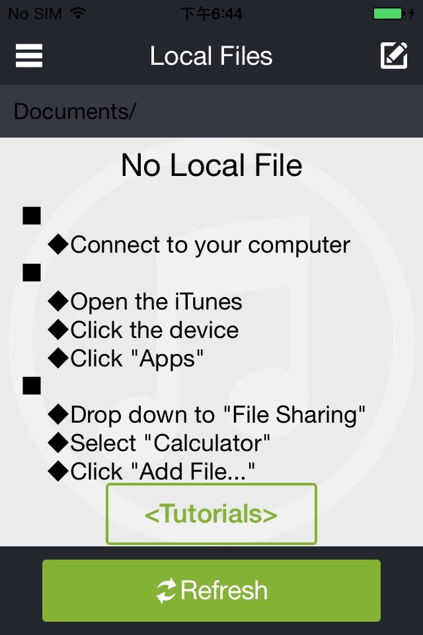The width and height of the screenshot is (423, 635).
Task: Tap the edit pencil icon
Action: (x=394, y=56)
